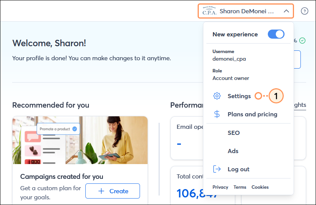Image resolution: width=316 pixels, height=205 pixels.
Task: Click the Sharon DeMonei C.P.A. logo
Action: coord(209,11)
